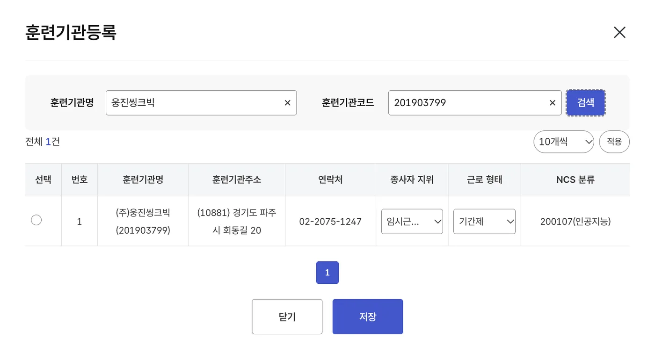Click the 선택 column header
The width and height of the screenshot is (655, 359).
pyautogui.click(x=44, y=179)
